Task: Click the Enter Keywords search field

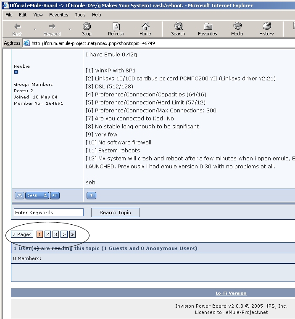Action: (49, 213)
